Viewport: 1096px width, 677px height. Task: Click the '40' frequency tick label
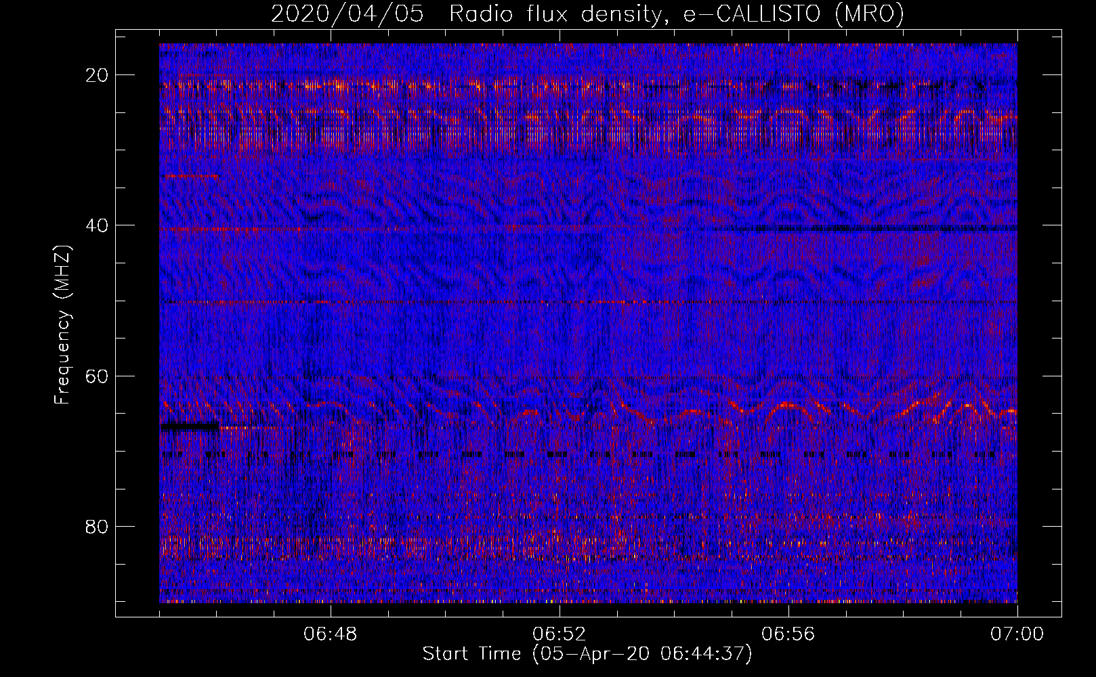coord(98,225)
